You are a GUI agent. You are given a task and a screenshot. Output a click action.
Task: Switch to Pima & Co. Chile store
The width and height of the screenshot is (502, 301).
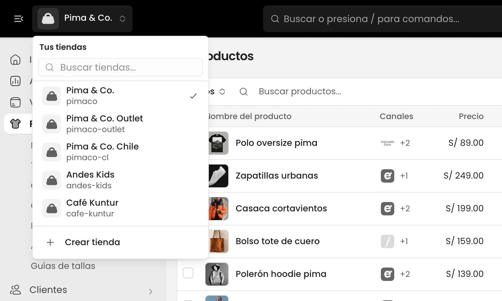point(120,152)
